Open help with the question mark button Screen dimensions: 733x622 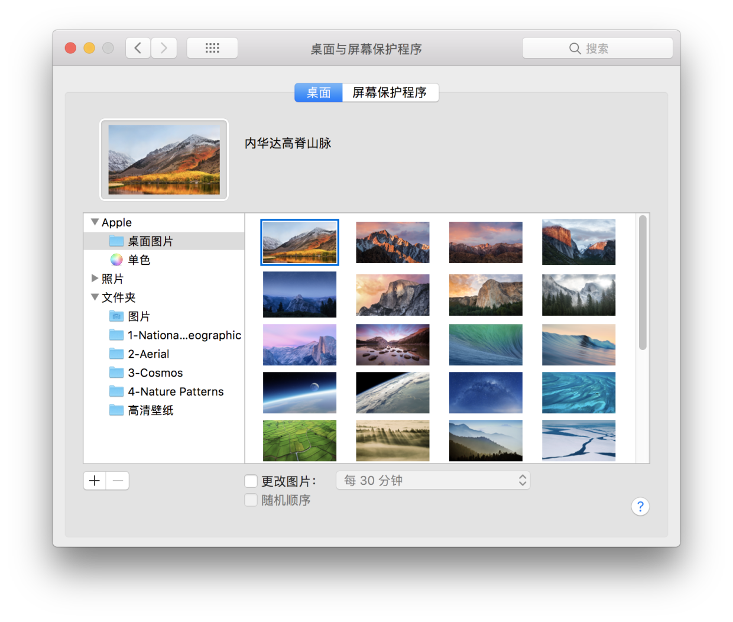(x=640, y=507)
